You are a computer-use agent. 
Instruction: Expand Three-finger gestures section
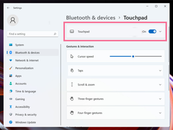[160, 99]
